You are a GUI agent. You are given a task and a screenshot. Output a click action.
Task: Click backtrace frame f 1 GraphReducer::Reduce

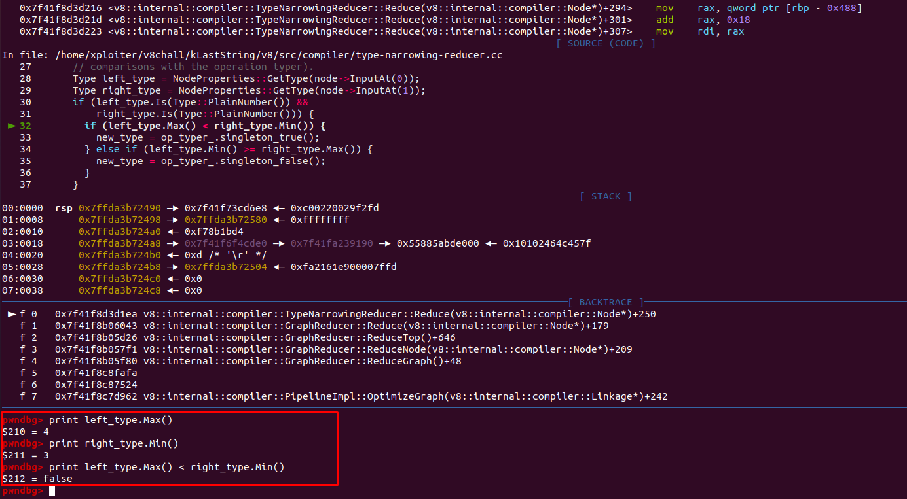314,326
